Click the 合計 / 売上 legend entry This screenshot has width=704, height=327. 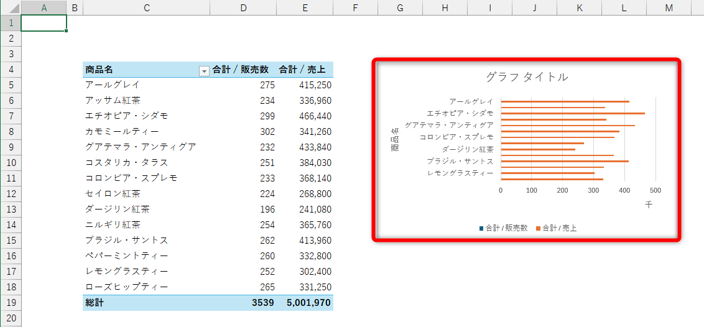point(556,228)
